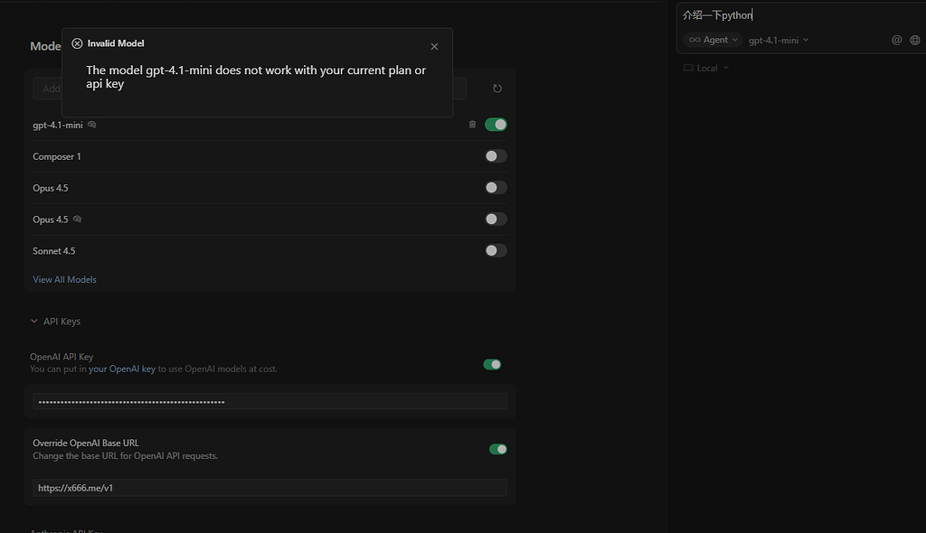The width and height of the screenshot is (926, 533).
Task: Click the globe icon in the chat box
Action: coord(915,40)
